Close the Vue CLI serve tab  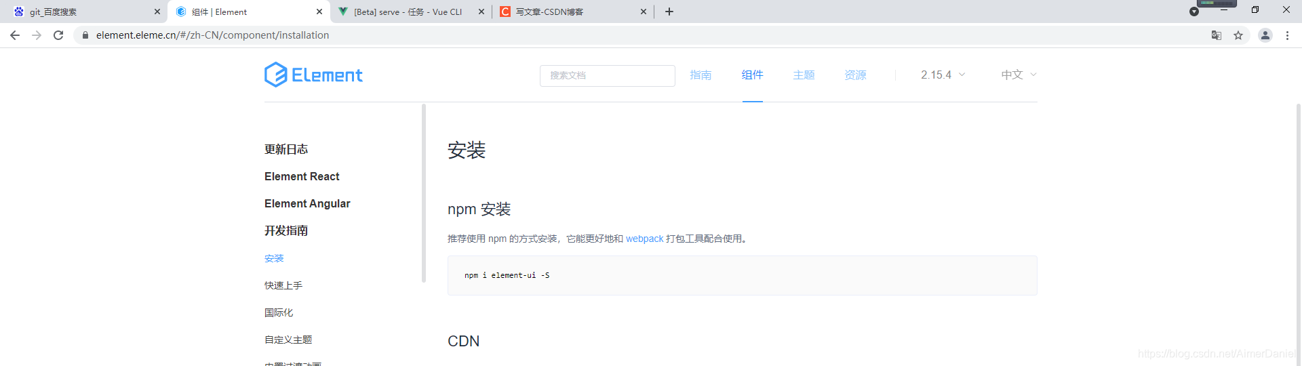pyautogui.click(x=481, y=12)
